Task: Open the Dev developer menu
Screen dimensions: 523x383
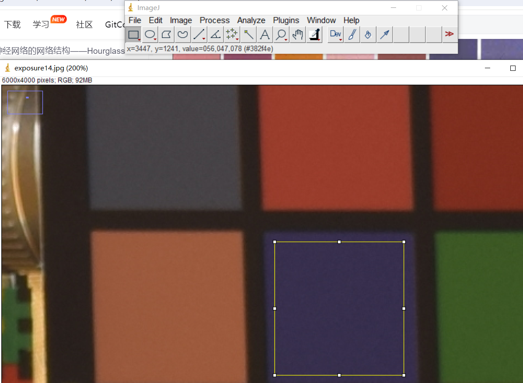Action: pos(336,35)
